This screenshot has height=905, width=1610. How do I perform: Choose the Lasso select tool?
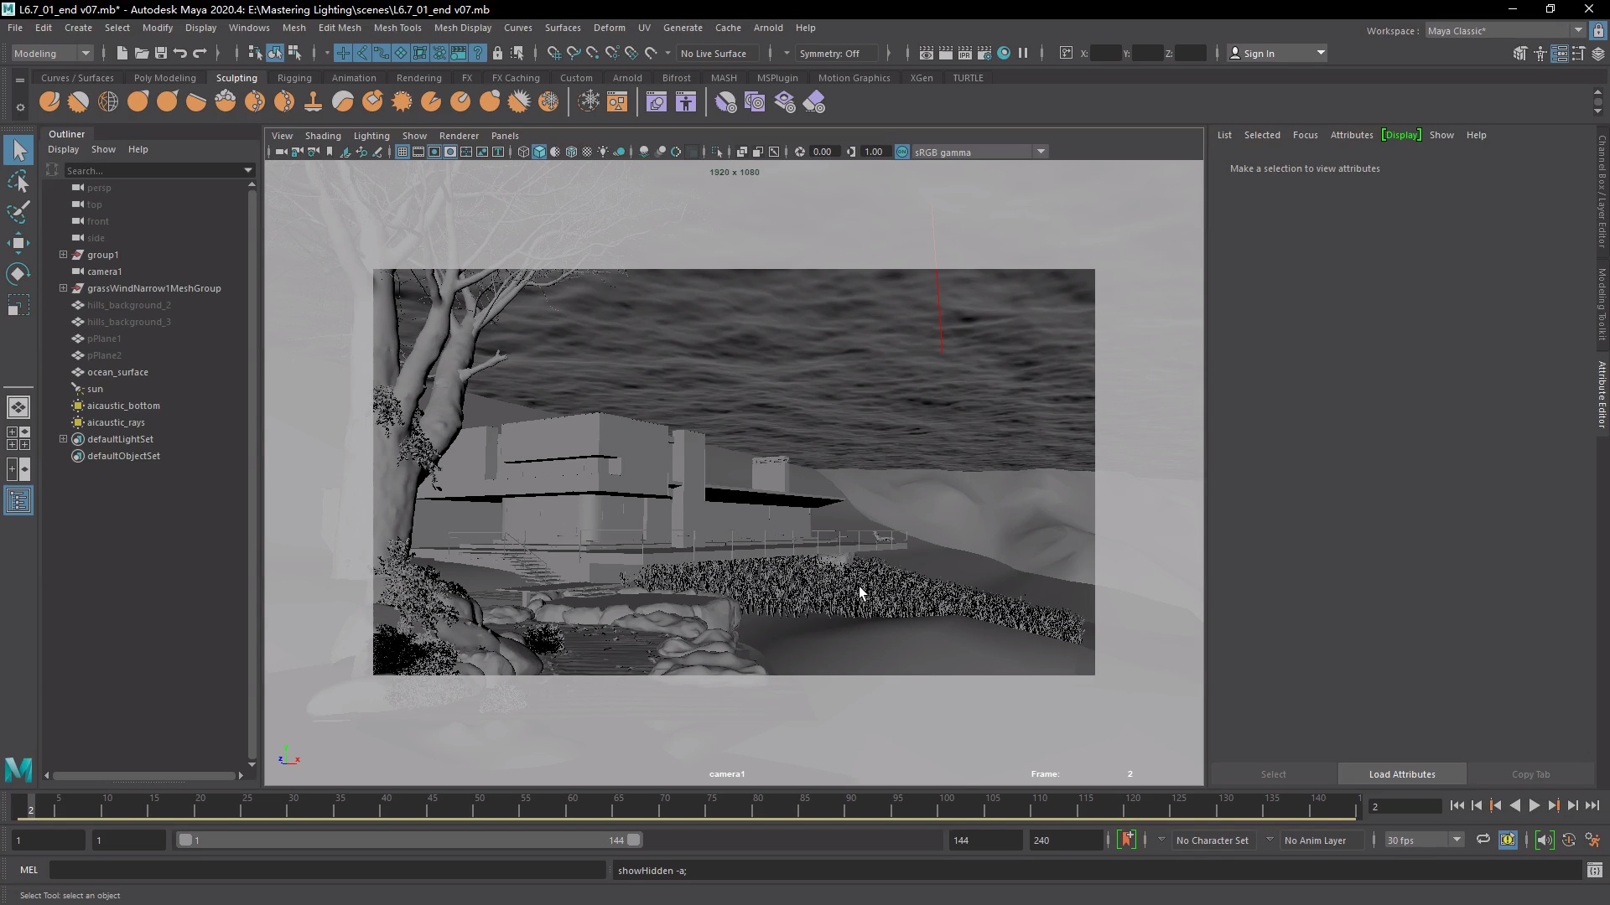[18, 182]
